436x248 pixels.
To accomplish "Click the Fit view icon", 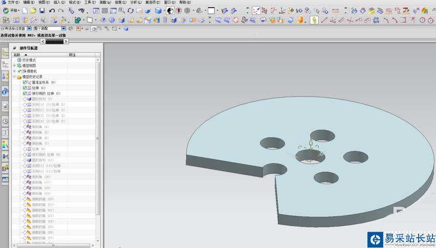I will click(96, 11).
